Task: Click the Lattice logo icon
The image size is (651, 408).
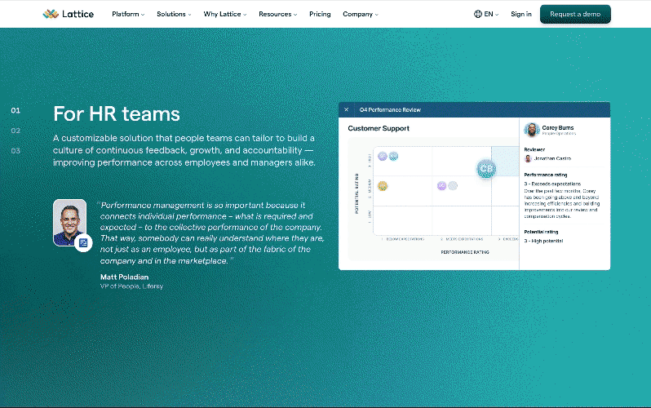Action: point(51,14)
